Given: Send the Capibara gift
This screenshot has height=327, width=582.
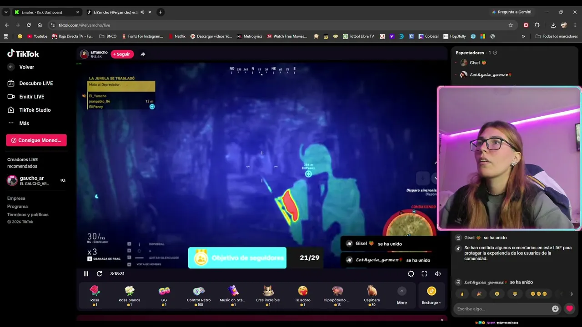Looking at the screenshot, I should pyautogui.click(x=372, y=295).
